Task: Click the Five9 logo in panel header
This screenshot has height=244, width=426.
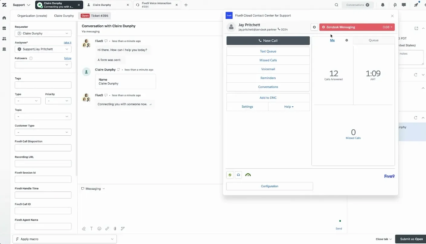Action: (x=229, y=16)
